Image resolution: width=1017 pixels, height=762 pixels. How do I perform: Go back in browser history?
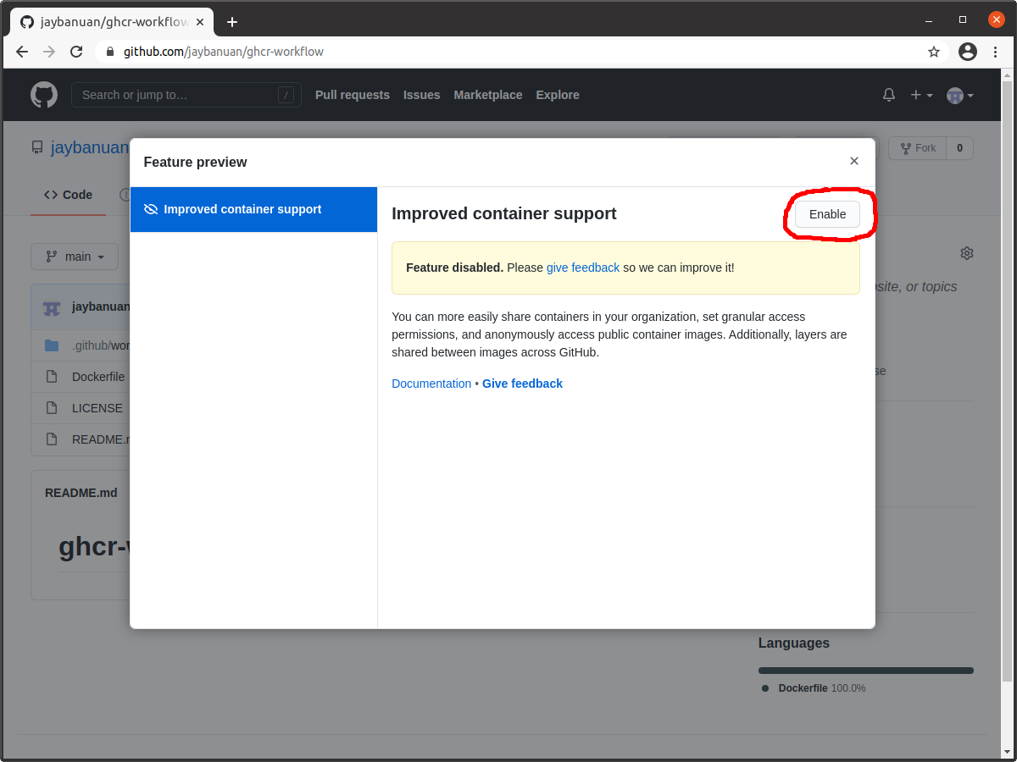tap(22, 52)
